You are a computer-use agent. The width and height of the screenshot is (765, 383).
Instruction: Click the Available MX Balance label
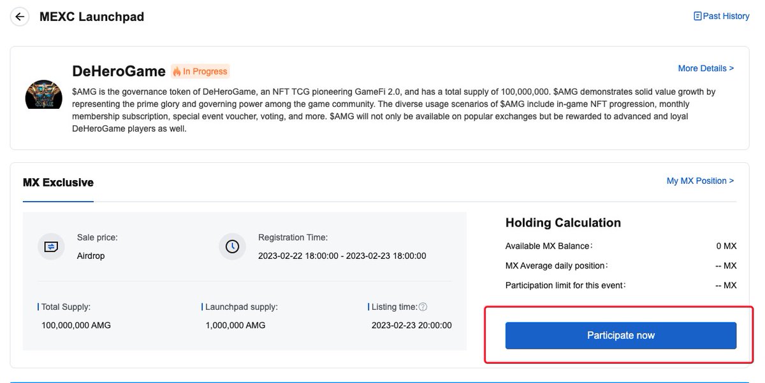tap(550, 246)
